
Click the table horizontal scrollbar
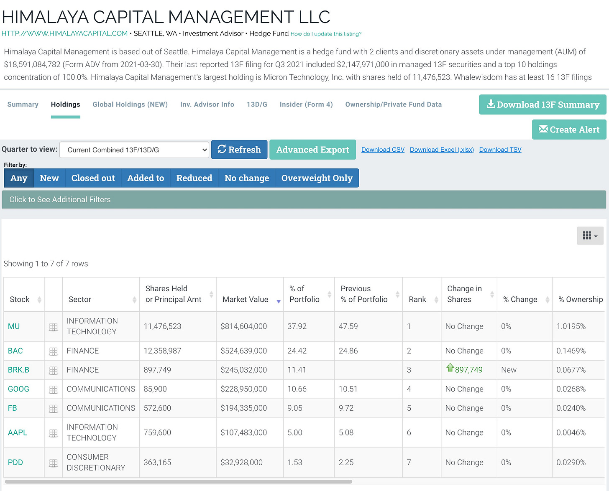point(179,482)
